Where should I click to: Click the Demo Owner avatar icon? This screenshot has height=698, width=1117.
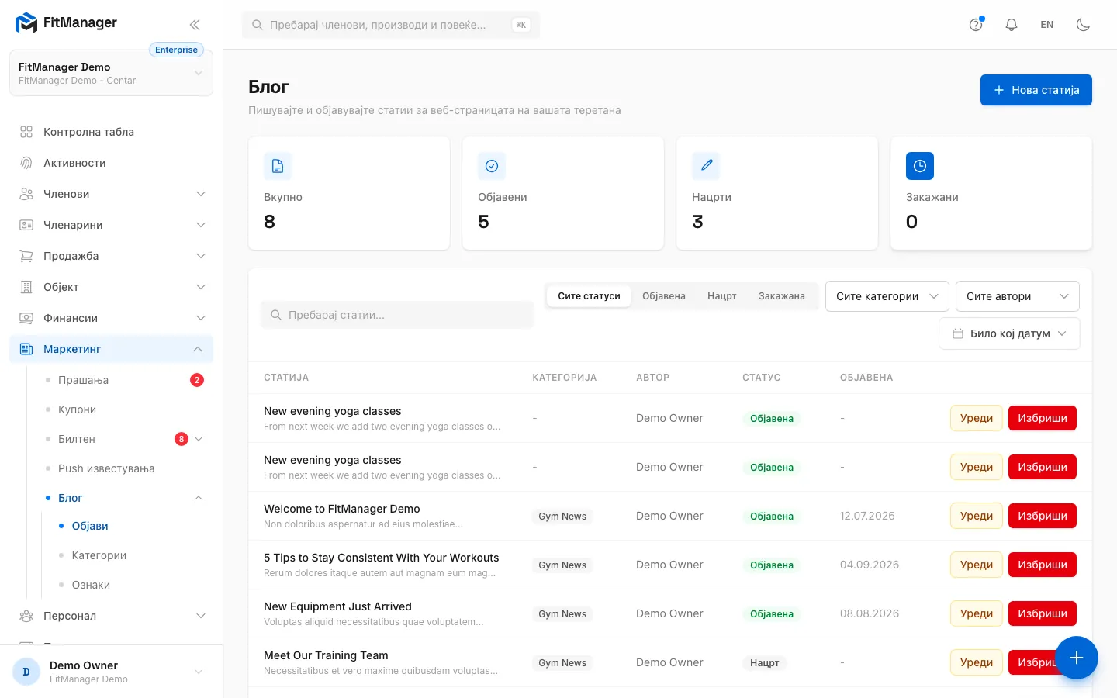coord(26,672)
